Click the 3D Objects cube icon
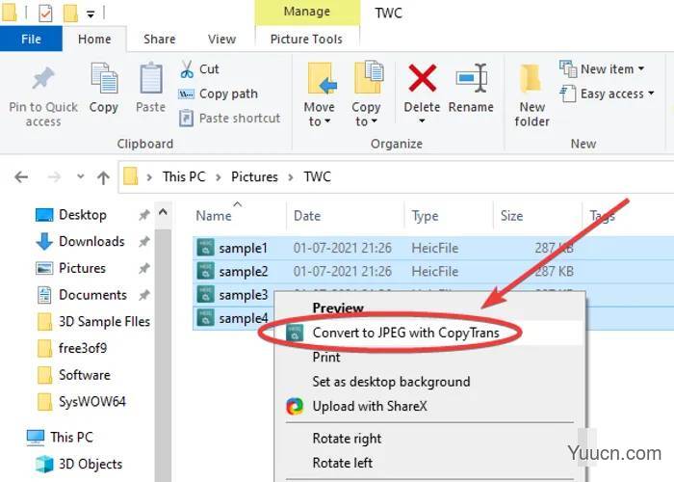 44,464
